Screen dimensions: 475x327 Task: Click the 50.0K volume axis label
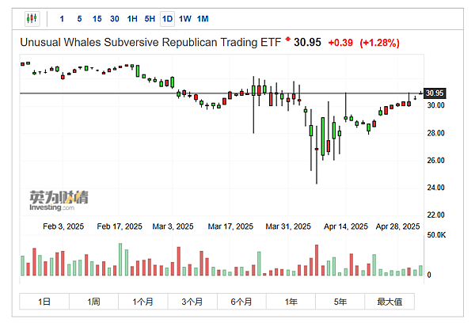click(436, 235)
